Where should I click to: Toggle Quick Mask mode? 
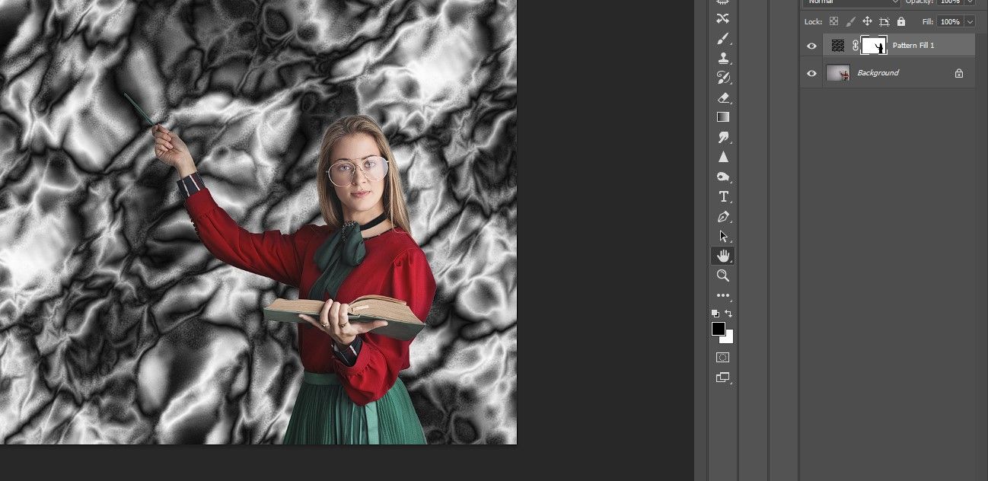point(722,357)
